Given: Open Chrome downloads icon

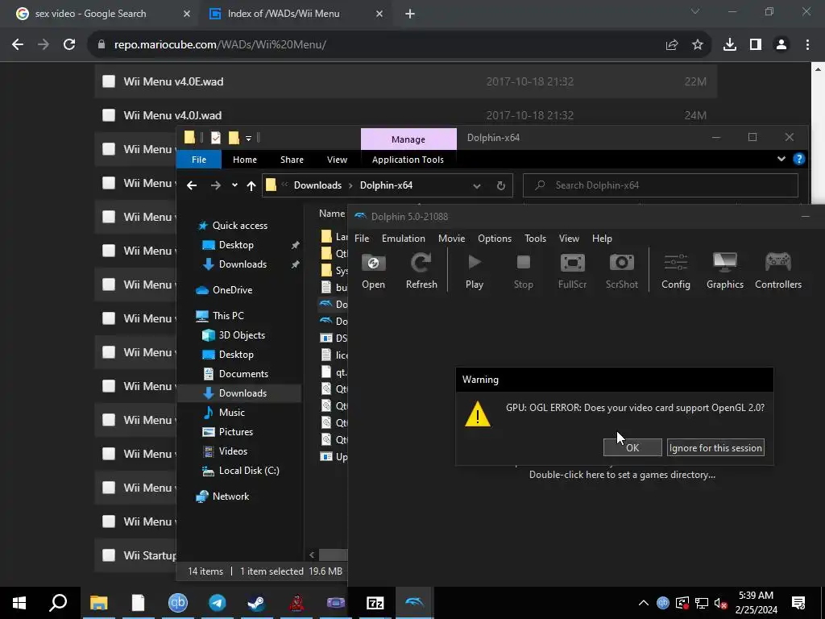Looking at the screenshot, I should (x=730, y=45).
